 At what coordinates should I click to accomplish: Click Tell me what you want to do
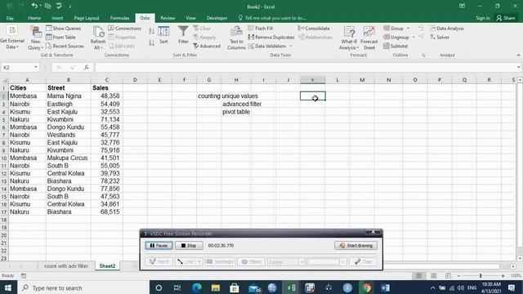coord(272,18)
